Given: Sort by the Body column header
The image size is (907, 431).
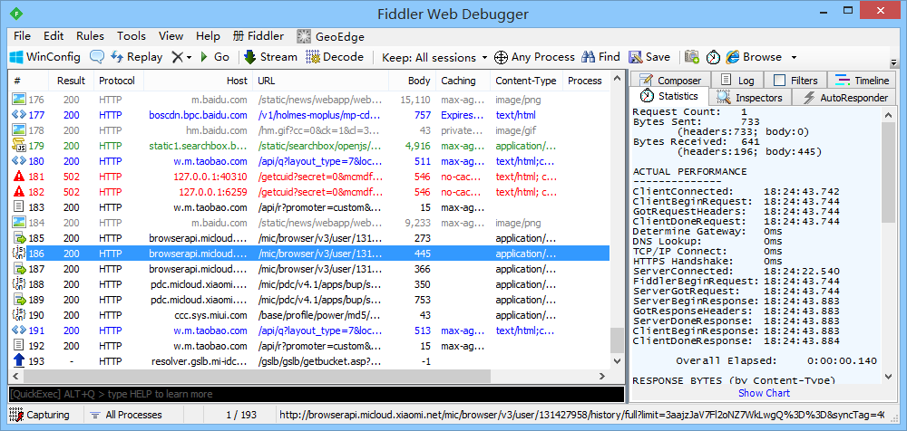Looking at the screenshot, I should click(413, 81).
